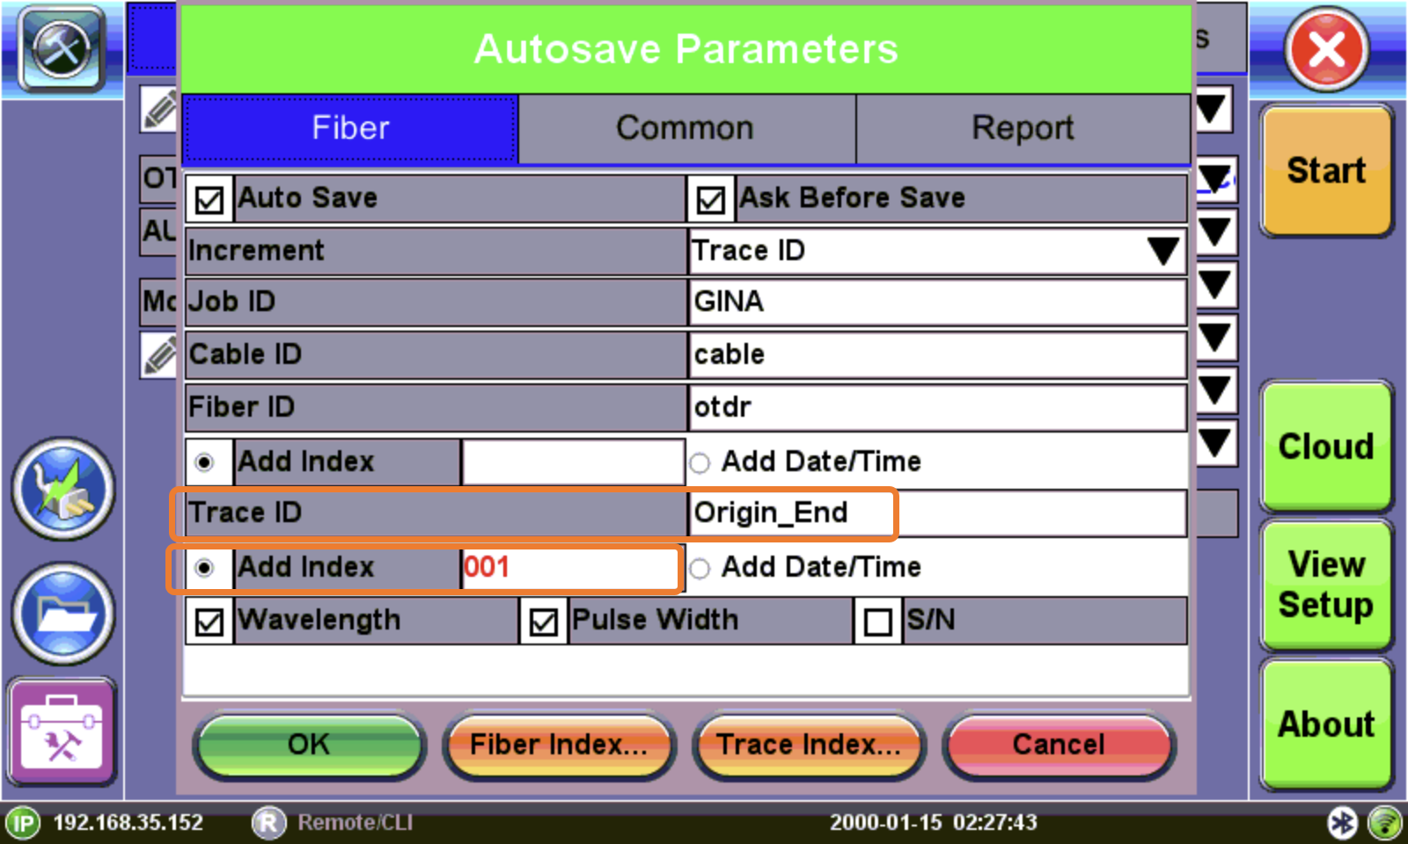Image resolution: width=1408 pixels, height=844 pixels.
Task: Toggle the Ask Before Save checkbox
Action: [710, 200]
